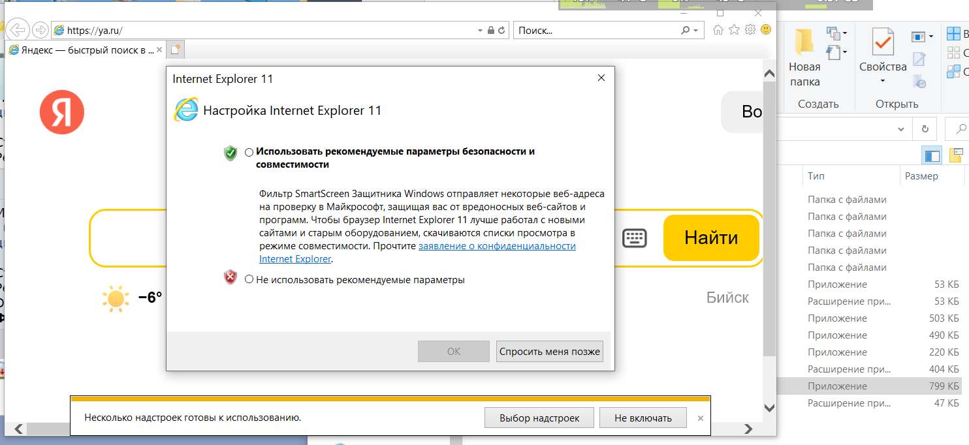969x445 pixels.
Task: Click the Свойства checkmark icon in Explorer
Action: click(x=883, y=42)
